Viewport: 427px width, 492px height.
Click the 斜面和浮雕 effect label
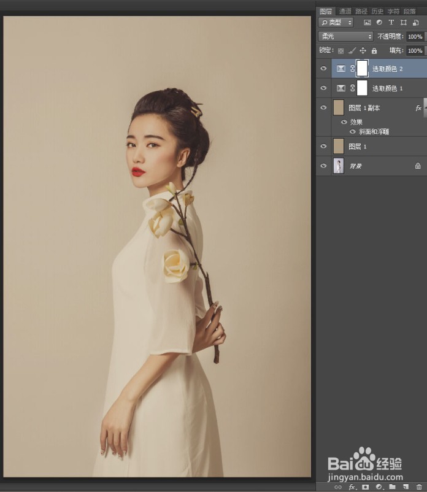pos(374,131)
